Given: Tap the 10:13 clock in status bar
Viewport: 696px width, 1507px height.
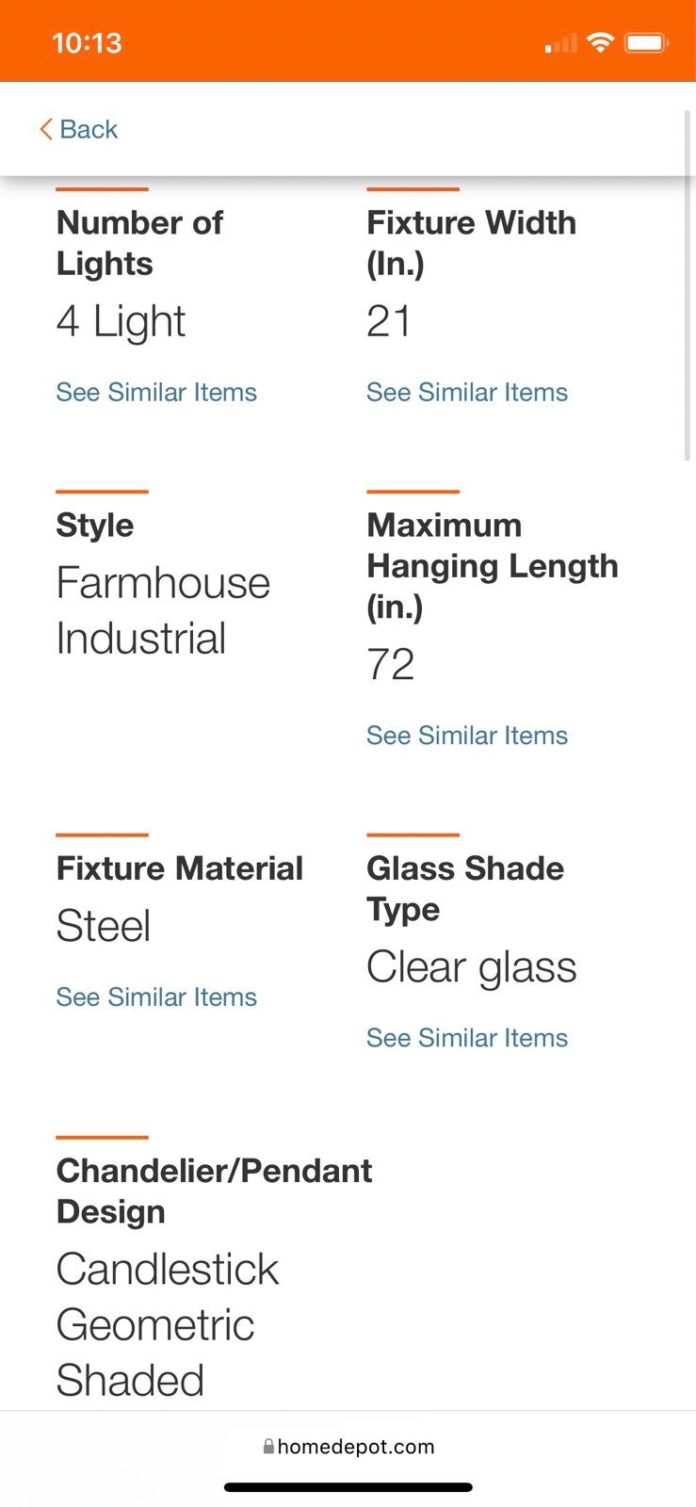Looking at the screenshot, I should coord(87,43).
